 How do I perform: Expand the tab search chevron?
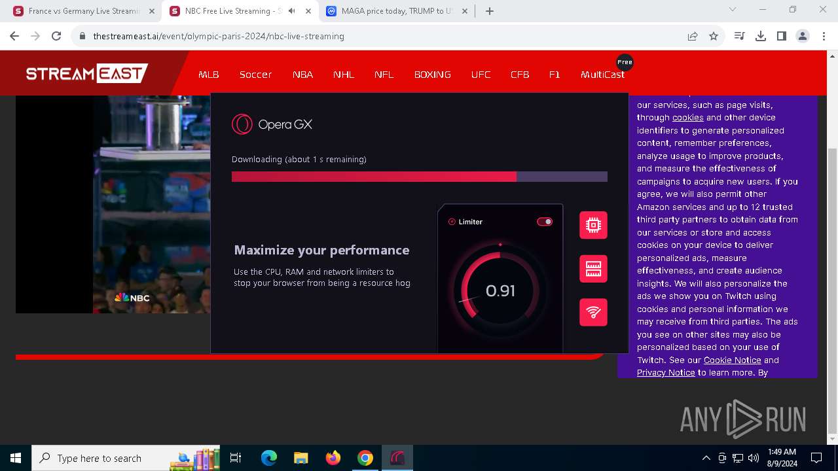pyautogui.click(x=733, y=10)
